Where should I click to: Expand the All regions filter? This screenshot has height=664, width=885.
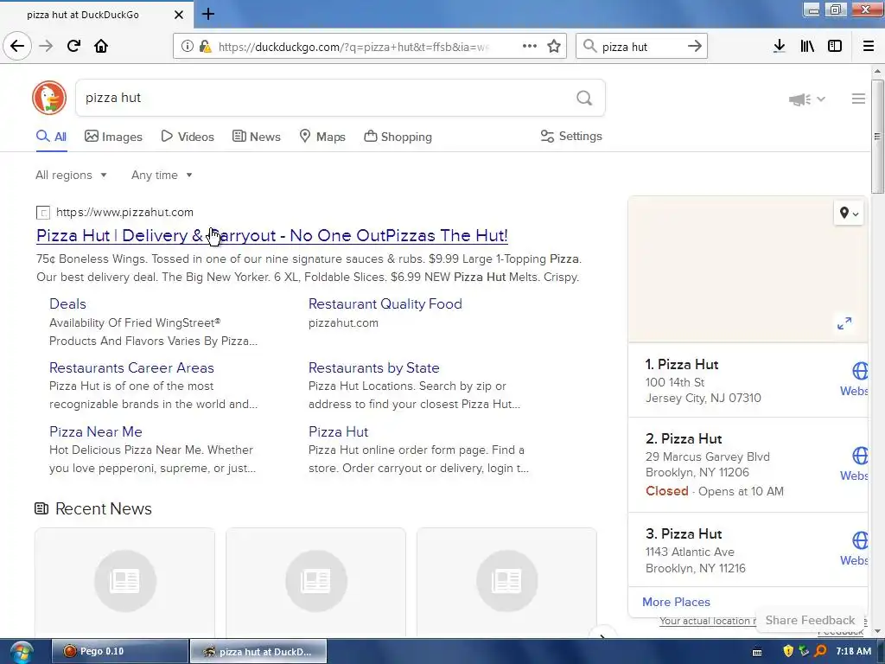click(x=71, y=175)
